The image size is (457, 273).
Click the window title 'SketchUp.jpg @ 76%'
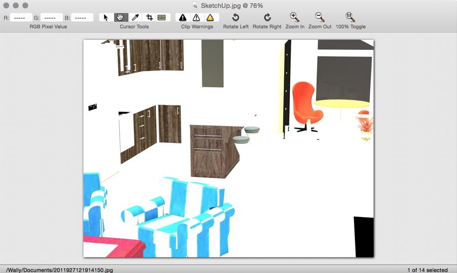click(x=232, y=6)
